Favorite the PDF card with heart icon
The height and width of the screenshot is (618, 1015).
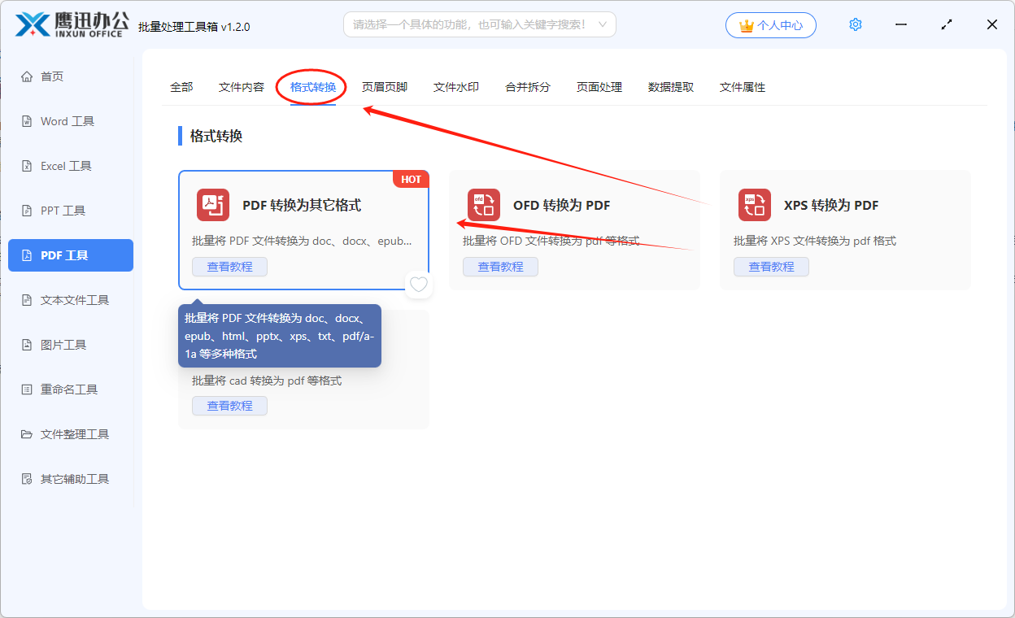pos(418,285)
